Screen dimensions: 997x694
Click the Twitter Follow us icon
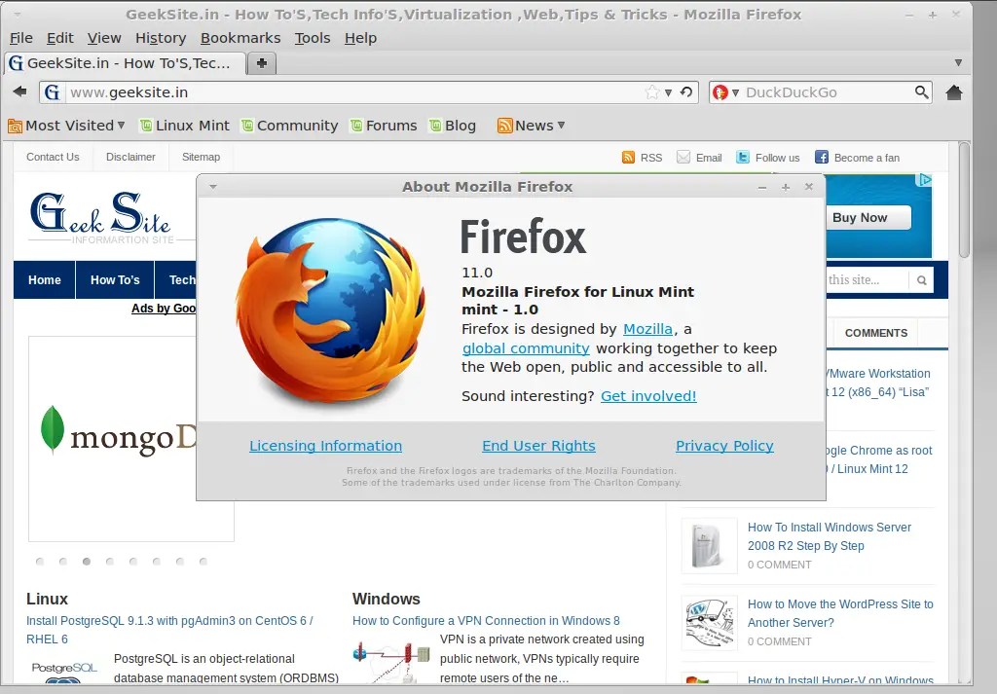(x=743, y=157)
